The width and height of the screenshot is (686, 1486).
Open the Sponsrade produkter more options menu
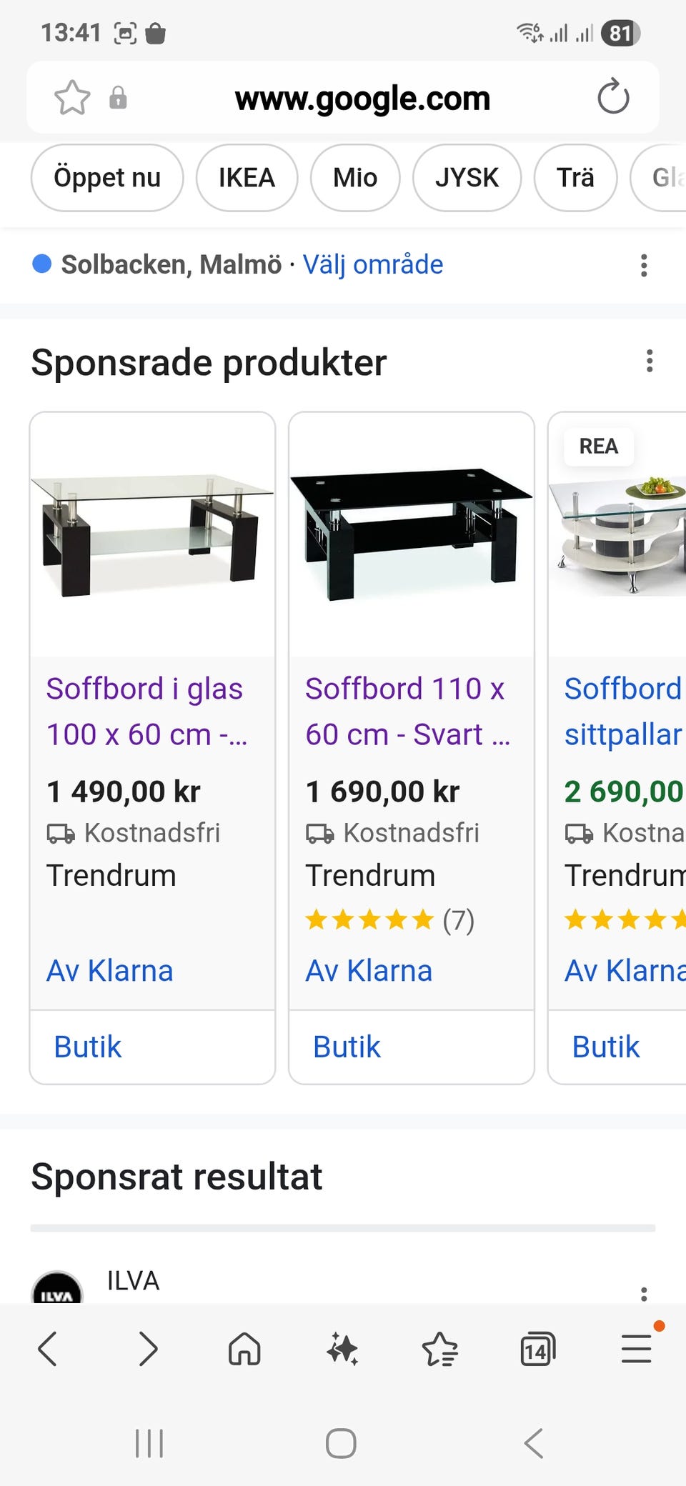coord(649,361)
